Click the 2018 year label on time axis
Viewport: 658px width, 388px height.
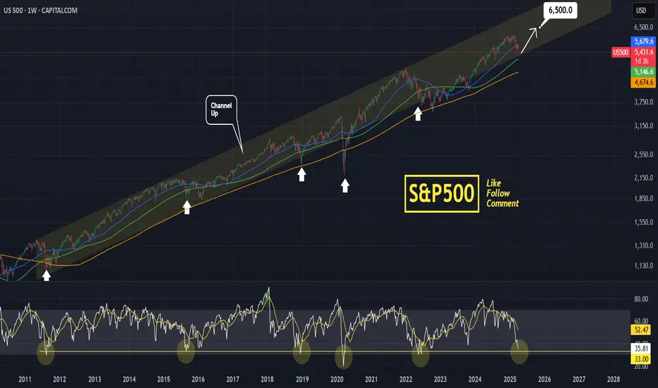coord(267,380)
